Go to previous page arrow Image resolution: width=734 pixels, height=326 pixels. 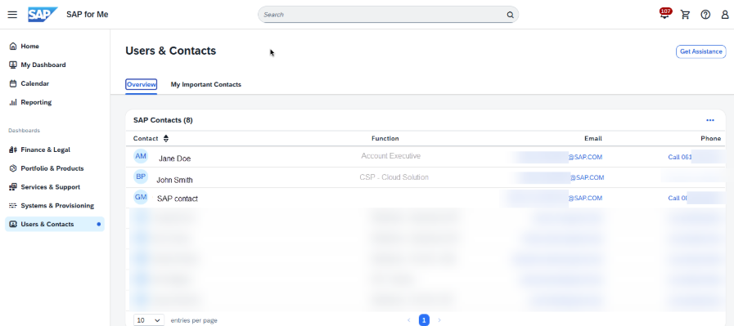(408, 320)
